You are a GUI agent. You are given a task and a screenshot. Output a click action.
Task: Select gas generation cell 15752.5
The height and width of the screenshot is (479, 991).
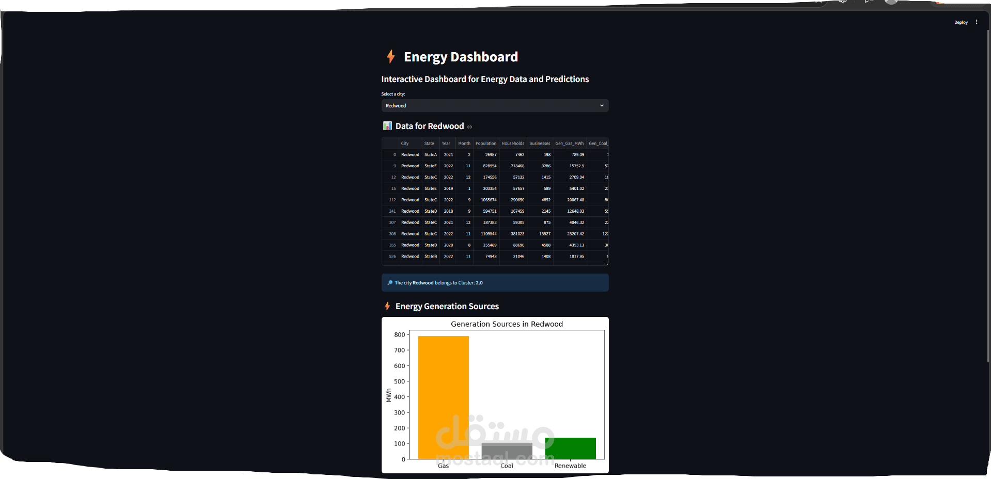coord(570,166)
